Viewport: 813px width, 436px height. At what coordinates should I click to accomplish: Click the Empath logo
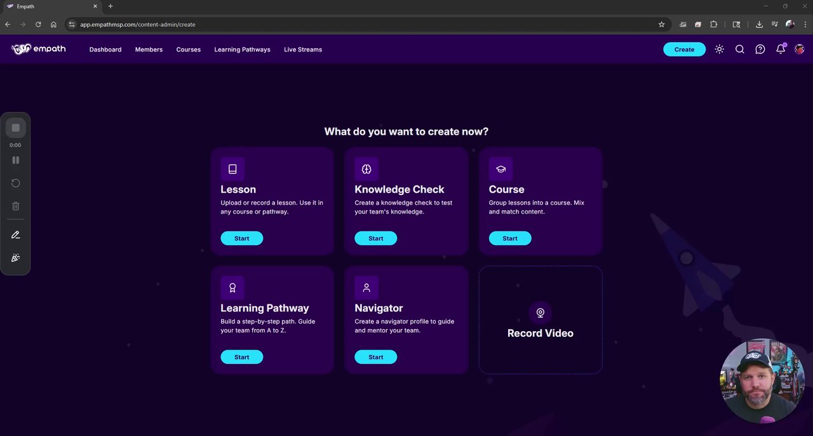point(39,49)
